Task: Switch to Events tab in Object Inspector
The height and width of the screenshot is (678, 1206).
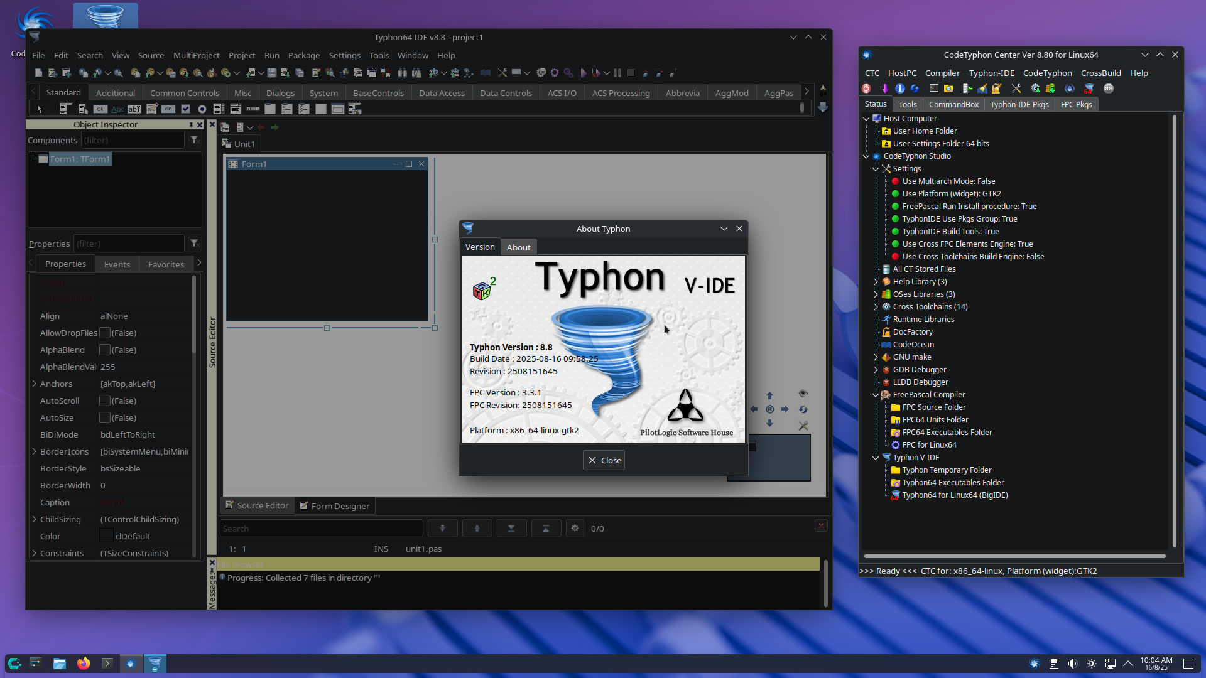Action: 117,264
